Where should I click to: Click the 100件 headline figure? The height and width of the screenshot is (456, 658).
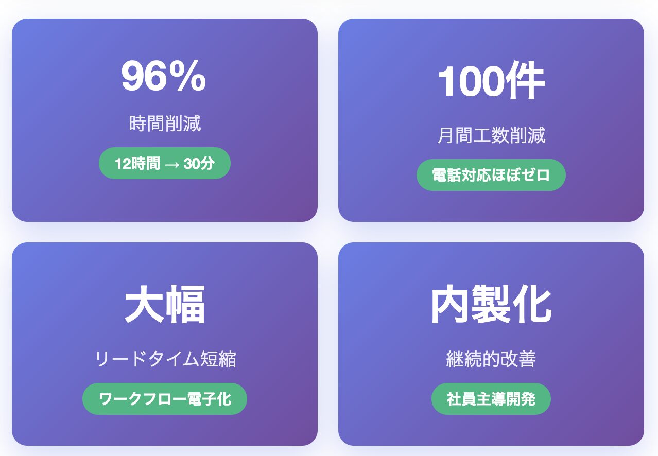pyautogui.click(x=491, y=82)
